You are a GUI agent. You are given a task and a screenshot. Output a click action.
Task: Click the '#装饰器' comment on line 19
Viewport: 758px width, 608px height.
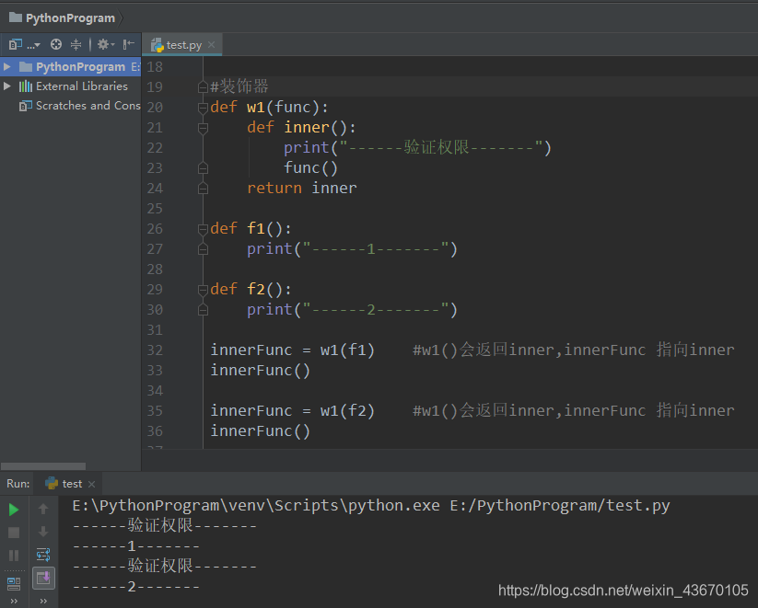click(239, 86)
